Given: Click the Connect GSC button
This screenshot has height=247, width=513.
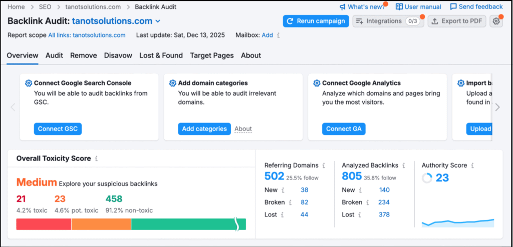Looking at the screenshot, I should click(58, 128).
